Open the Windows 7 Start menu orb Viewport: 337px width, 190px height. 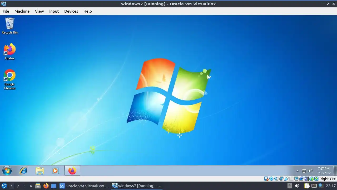7,171
